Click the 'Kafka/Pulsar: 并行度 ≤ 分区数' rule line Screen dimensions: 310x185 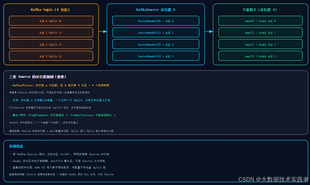[x=59, y=85]
